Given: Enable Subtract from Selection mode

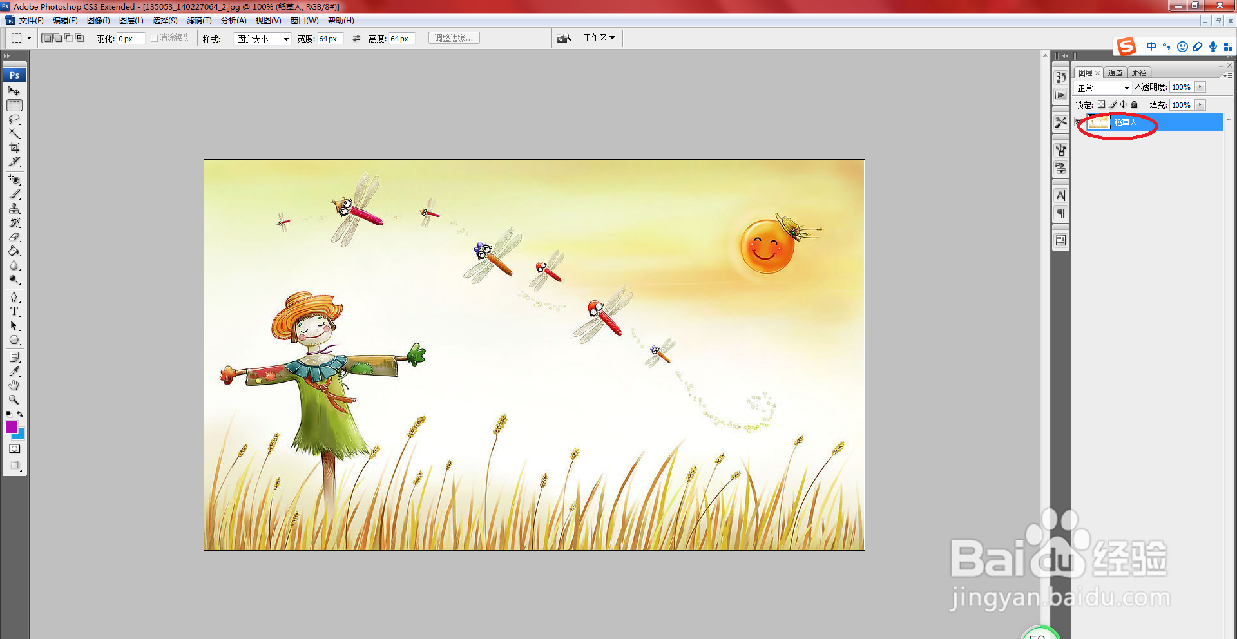Looking at the screenshot, I should tap(68, 38).
